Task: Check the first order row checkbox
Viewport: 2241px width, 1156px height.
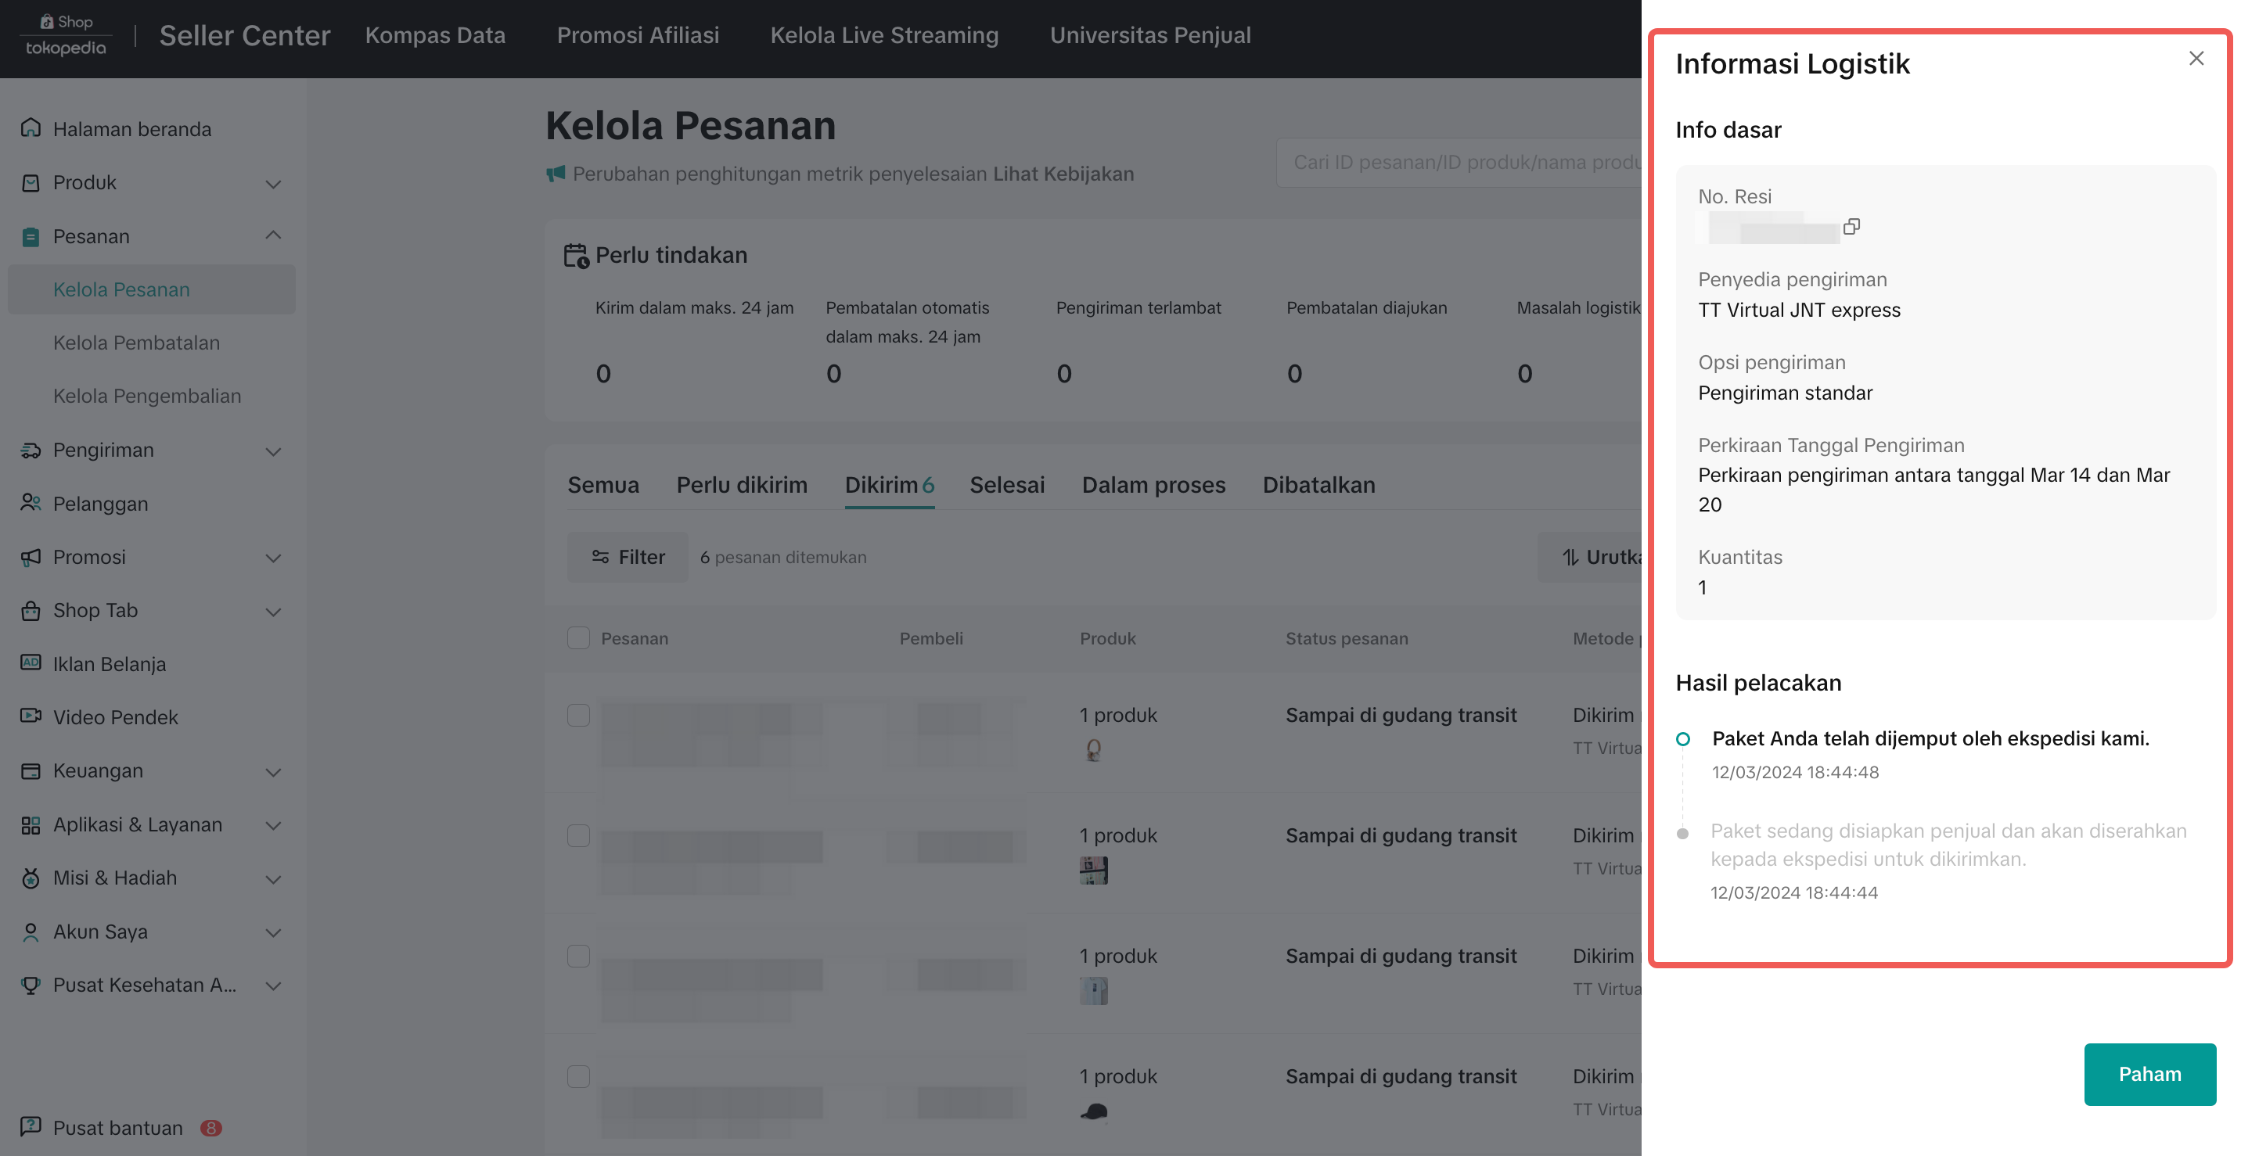Action: [x=577, y=715]
